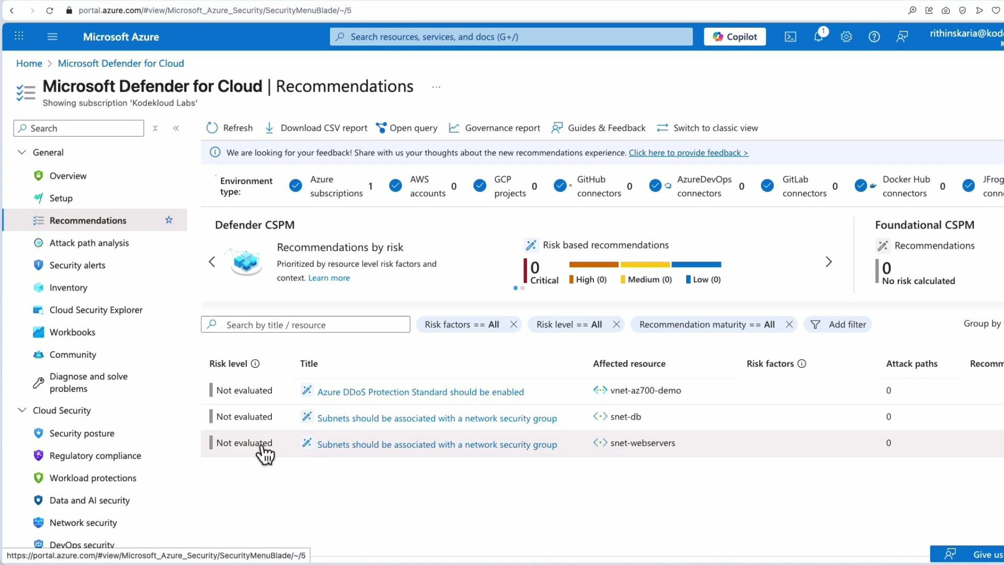Image resolution: width=1004 pixels, height=565 pixels.
Task: Open the portal menu hamburger icon
Action: (52, 37)
